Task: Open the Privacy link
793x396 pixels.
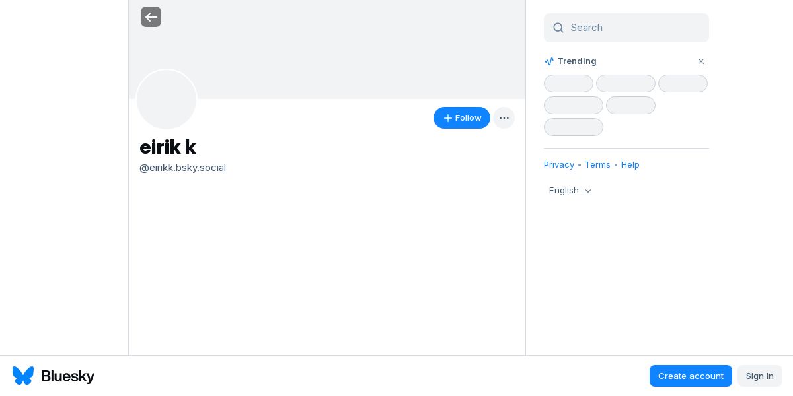Action: (559, 165)
